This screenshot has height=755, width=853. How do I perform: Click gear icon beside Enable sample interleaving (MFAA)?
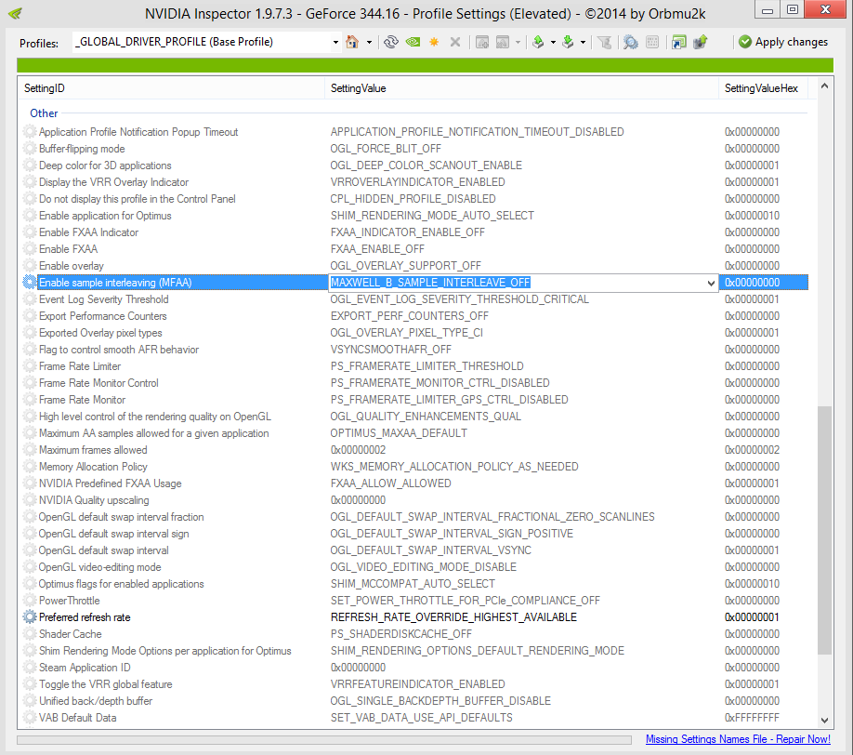click(x=30, y=282)
